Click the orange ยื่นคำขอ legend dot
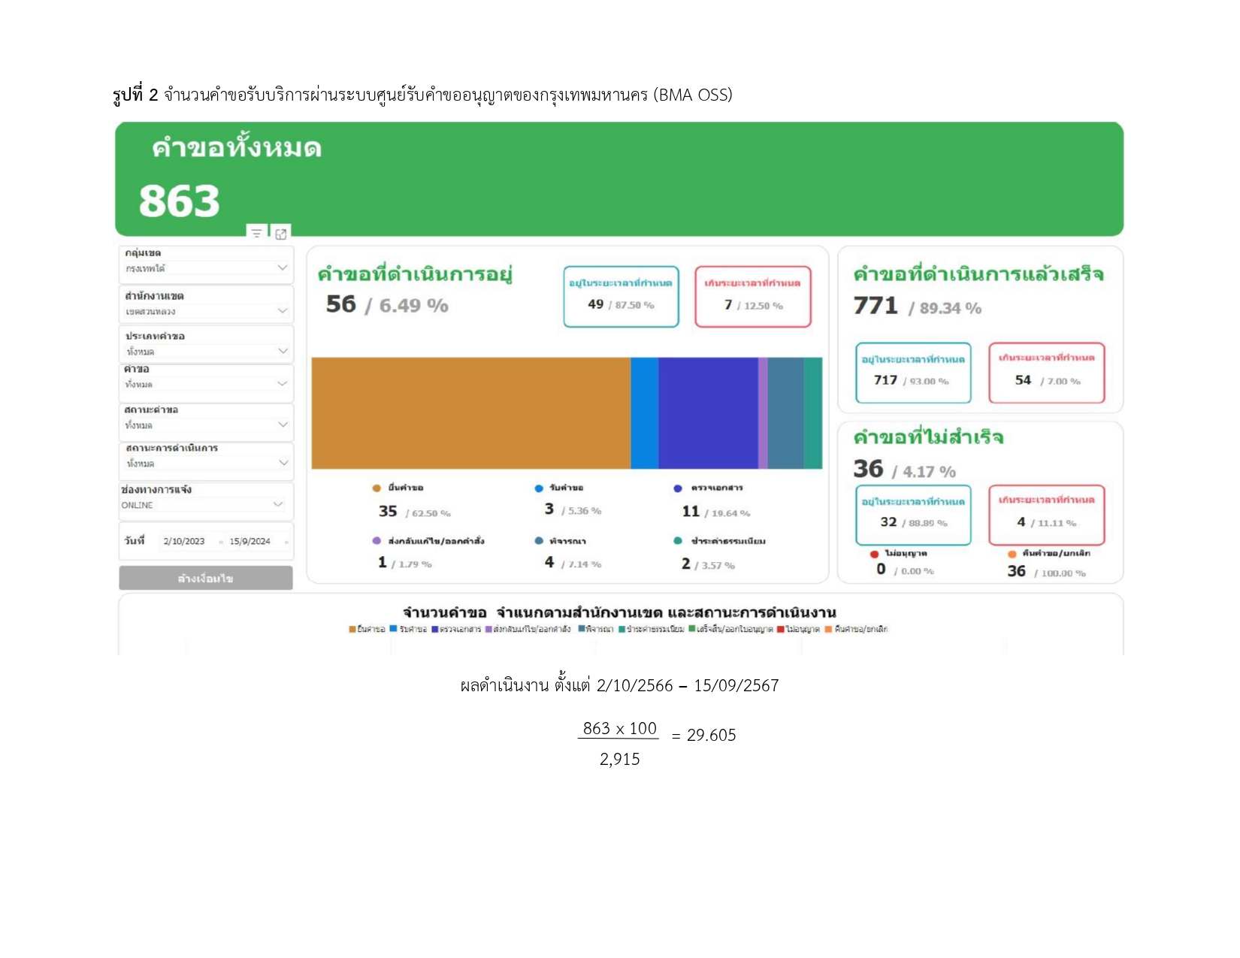1240x958 pixels. (x=377, y=488)
